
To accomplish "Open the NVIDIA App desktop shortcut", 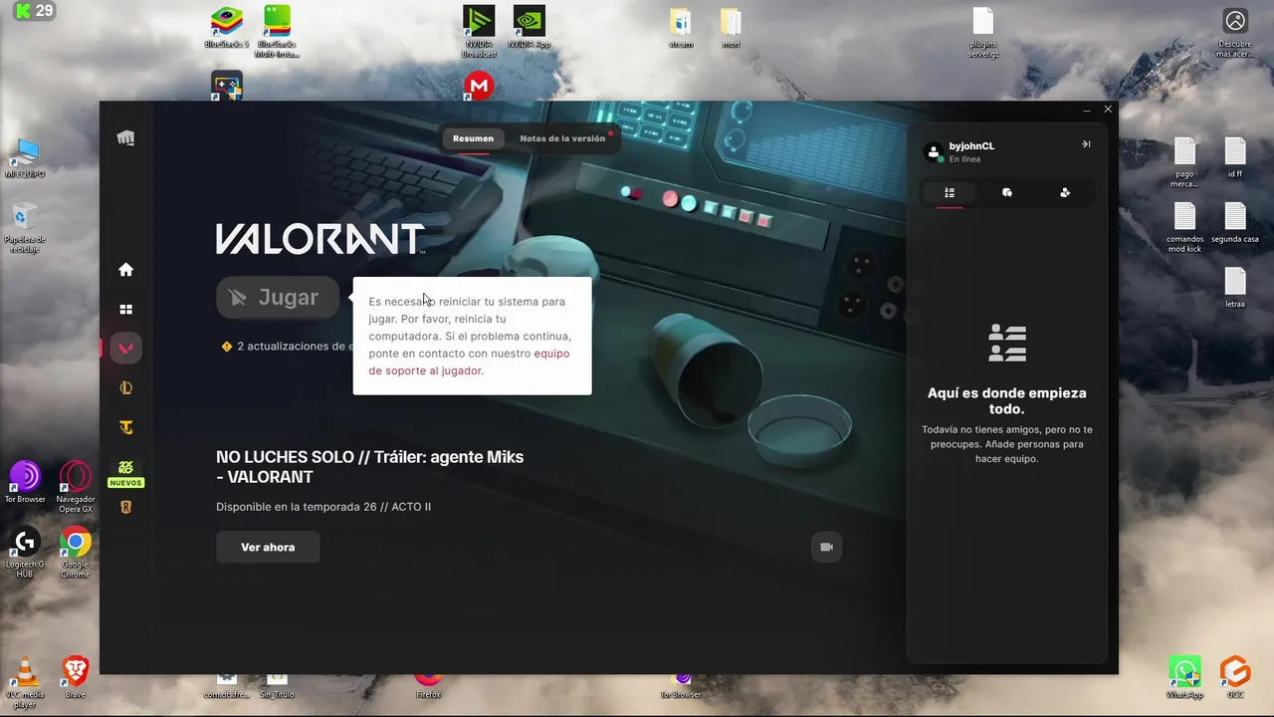I will point(529,28).
